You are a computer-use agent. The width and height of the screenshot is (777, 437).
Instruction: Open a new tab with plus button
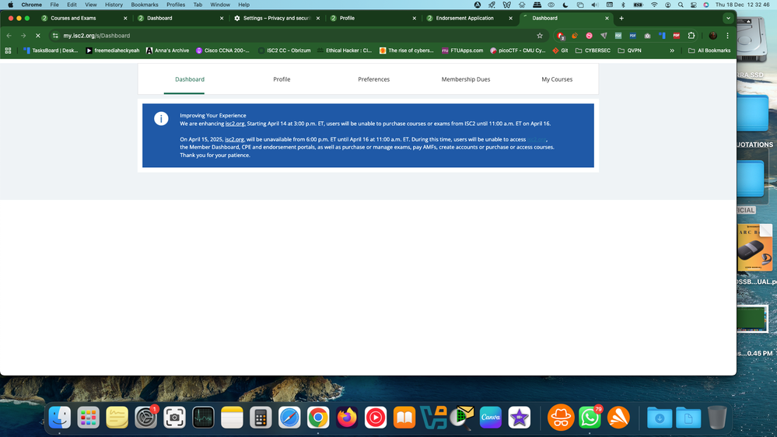coord(621,19)
